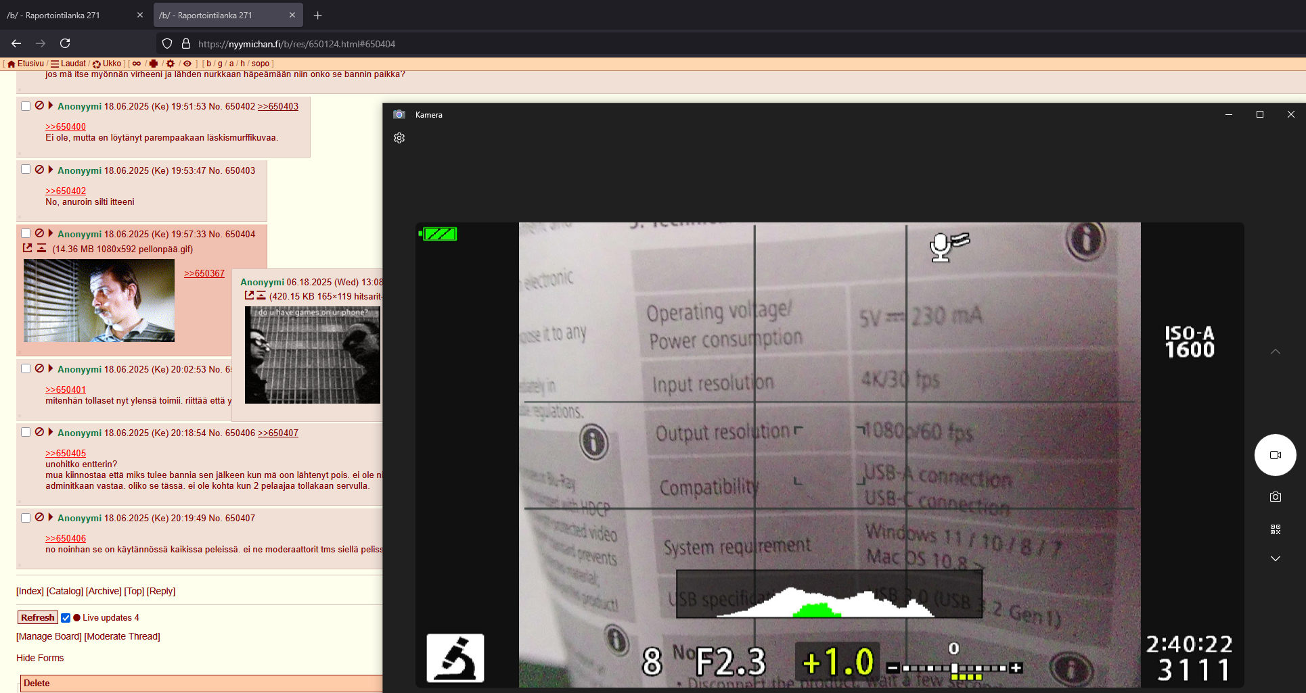This screenshot has width=1306, height=693.
Task: Open pellonpää.gif in new tab icon
Action: click(27, 248)
